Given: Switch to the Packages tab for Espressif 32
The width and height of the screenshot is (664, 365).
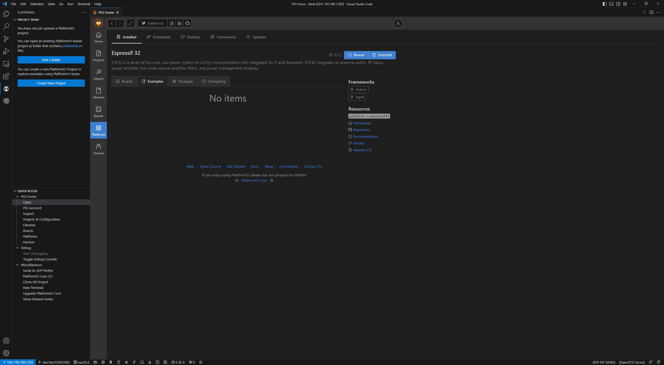Looking at the screenshot, I should [182, 81].
